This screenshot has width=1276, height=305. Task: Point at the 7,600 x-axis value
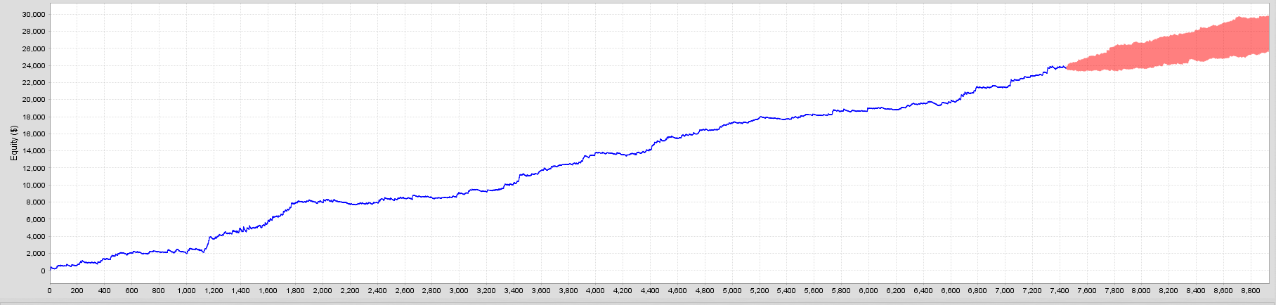[x=1087, y=290]
